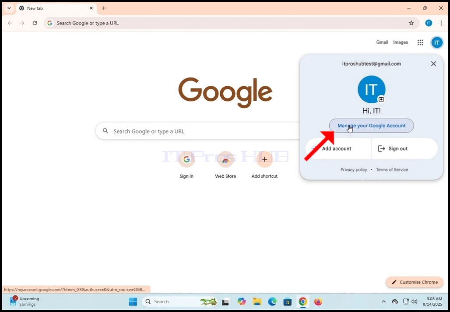This screenshot has width=450, height=312.
Task: Go forward with the forward arrow
Action: [x=22, y=23]
